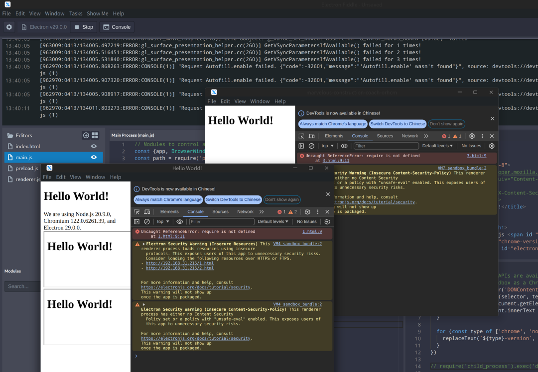Open Edit menu in front Hello World window

tap(61, 177)
